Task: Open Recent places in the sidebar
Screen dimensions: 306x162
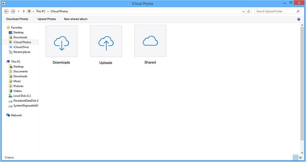Action: 22,52
